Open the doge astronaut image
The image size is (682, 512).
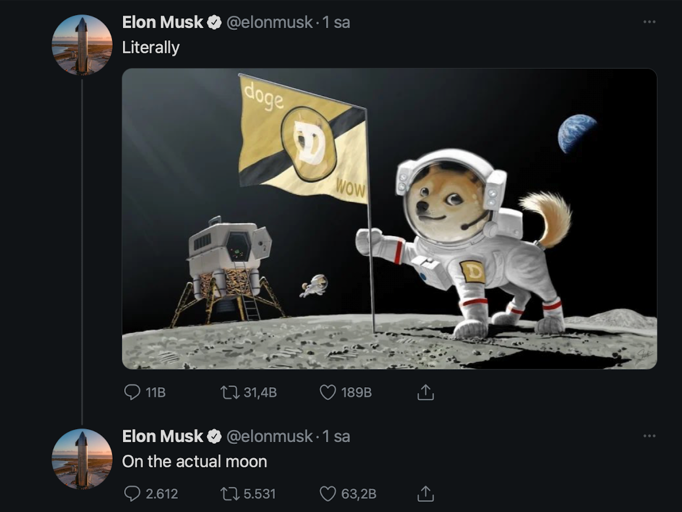(x=389, y=219)
